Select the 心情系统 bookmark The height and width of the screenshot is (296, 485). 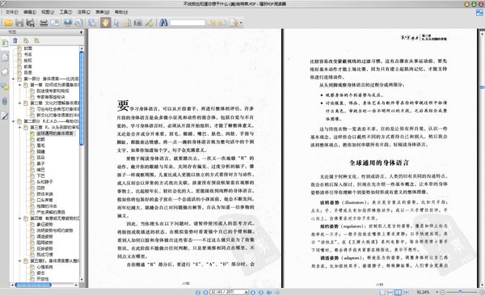pyautogui.click(x=44, y=267)
